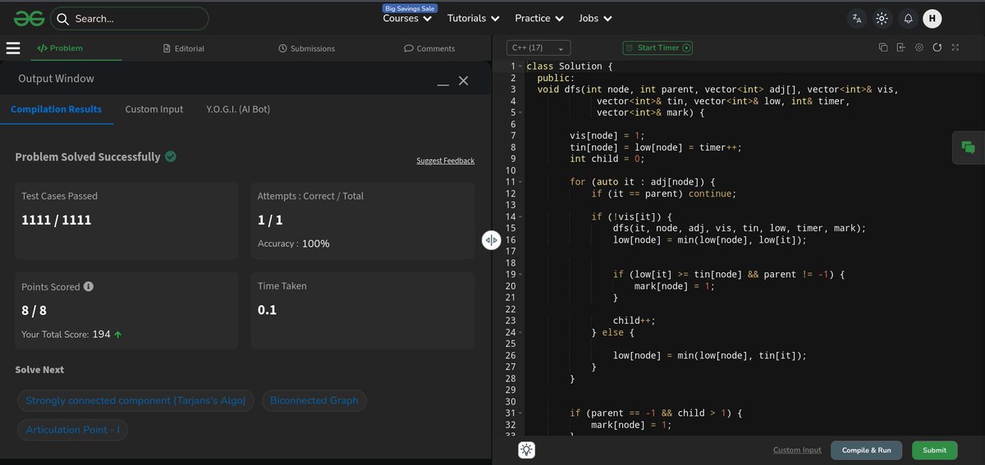Copy the code using the copy icon
This screenshot has width=985, height=465.
click(x=883, y=48)
